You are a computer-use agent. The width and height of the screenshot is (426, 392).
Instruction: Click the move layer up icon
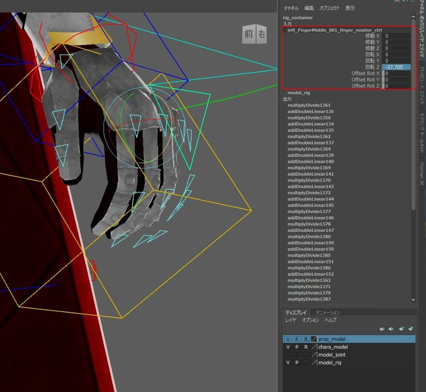coord(382,329)
